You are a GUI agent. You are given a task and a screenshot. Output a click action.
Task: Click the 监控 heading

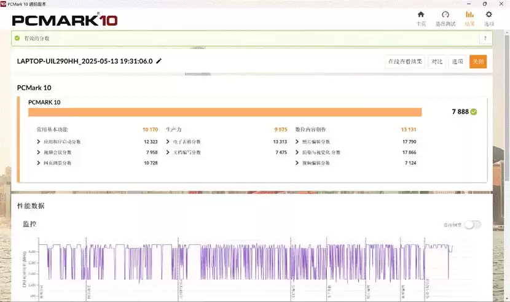point(29,224)
